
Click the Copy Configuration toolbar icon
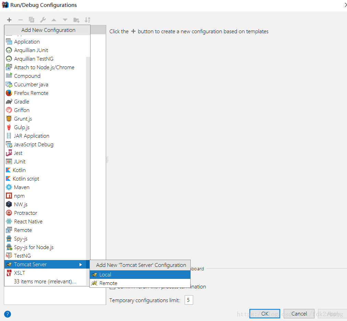(32, 20)
